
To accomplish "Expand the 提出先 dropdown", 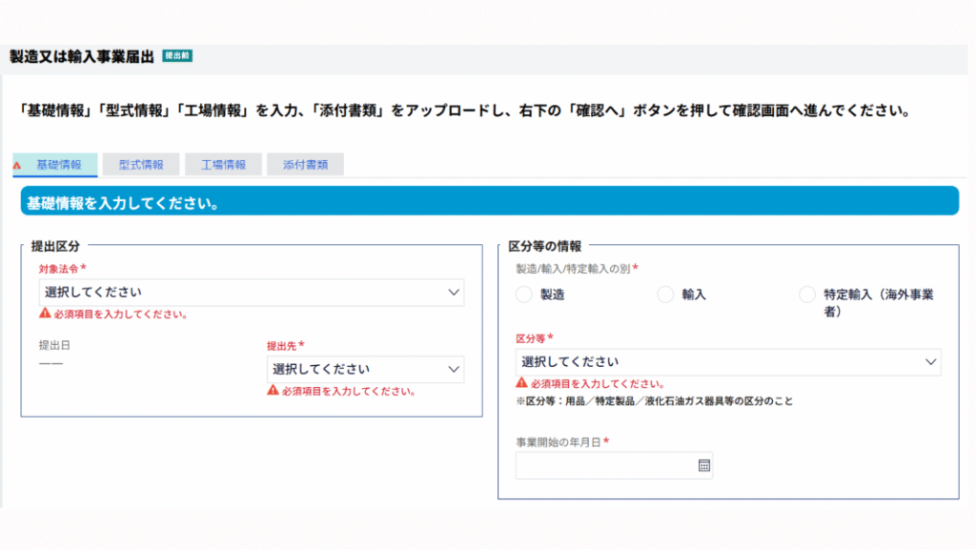I will (x=365, y=369).
